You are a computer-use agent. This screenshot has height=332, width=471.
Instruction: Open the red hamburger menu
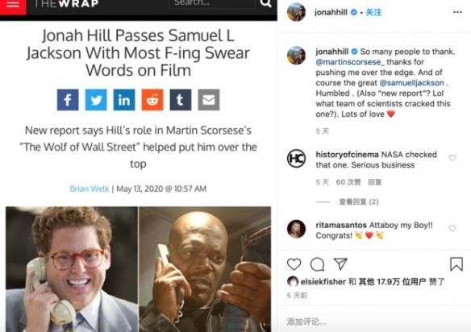point(13,6)
